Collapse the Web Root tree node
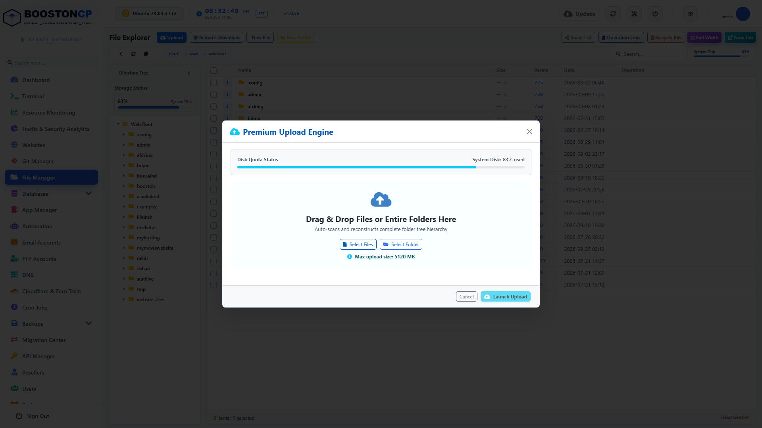This screenshot has width=762, height=428. pyautogui.click(x=118, y=124)
